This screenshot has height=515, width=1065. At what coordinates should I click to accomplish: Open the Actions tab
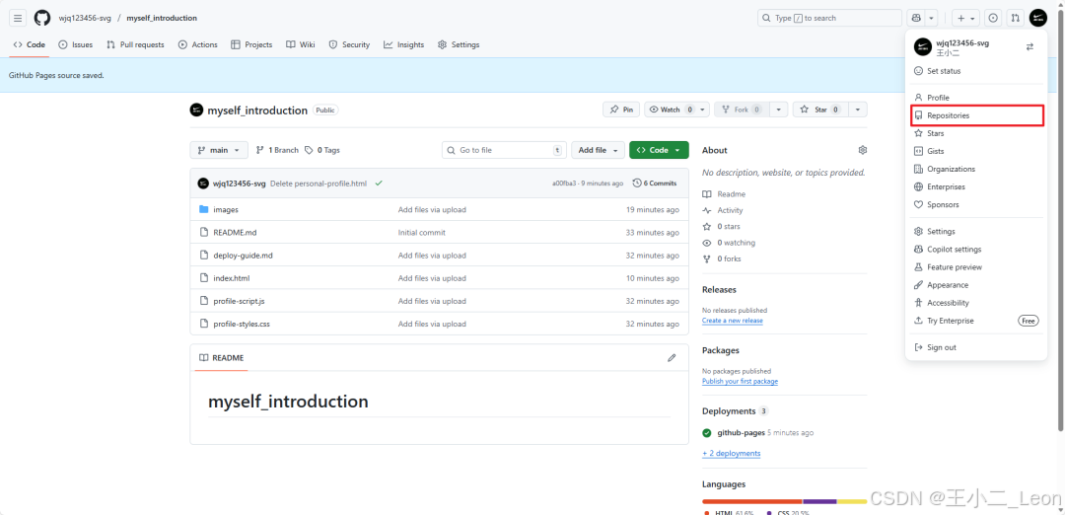197,44
